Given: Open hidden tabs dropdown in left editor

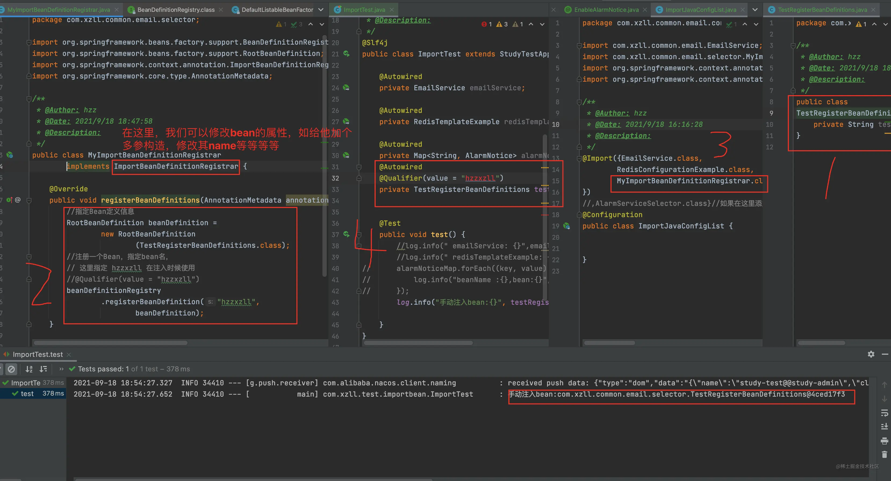Looking at the screenshot, I should [321, 10].
